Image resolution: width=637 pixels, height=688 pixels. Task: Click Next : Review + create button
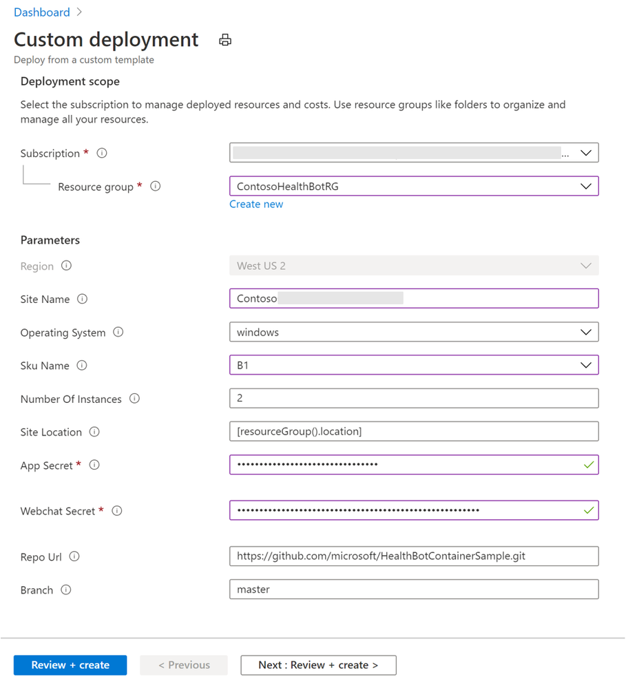pos(318,665)
